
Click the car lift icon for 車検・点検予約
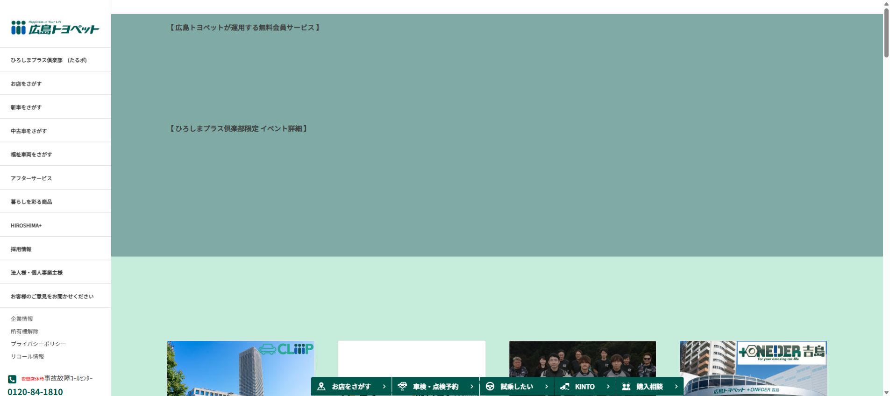402,386
